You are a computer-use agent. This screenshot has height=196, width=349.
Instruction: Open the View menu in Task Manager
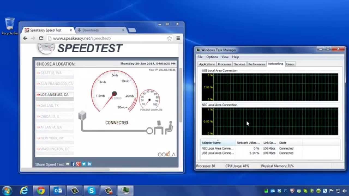[x=225, y=57]
